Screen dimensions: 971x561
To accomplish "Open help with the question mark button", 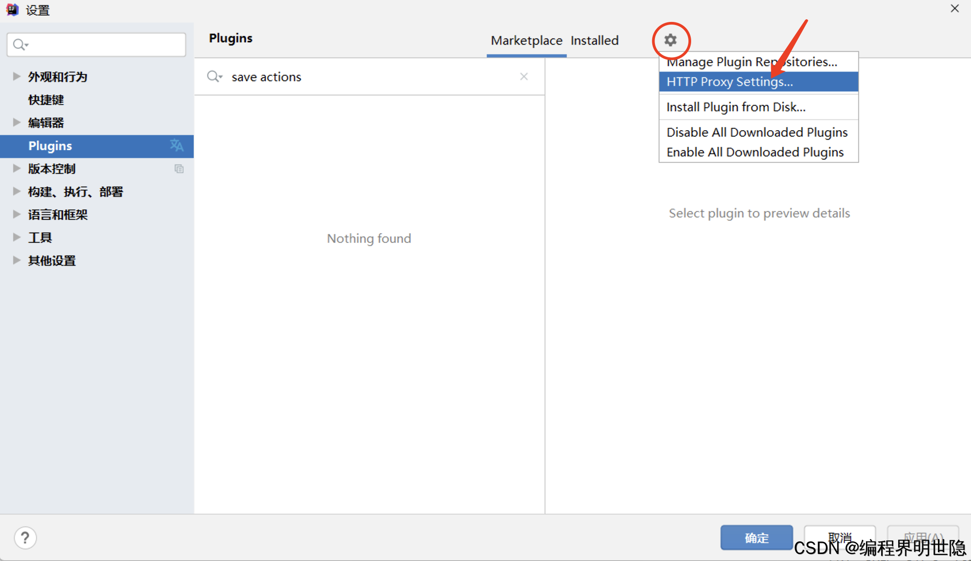I will pos(25,538).
